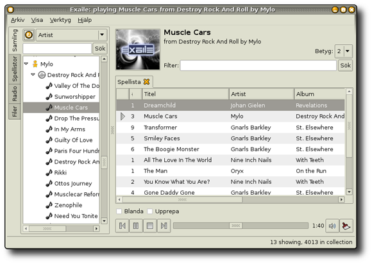The width and height of the screenshot is (372, 264).
Task: Collapse the Destroy Rock And Roll album node
Action: coord(33,74)
